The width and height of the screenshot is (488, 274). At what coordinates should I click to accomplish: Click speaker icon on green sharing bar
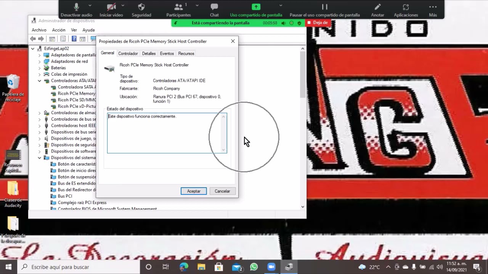click(284, 23)
